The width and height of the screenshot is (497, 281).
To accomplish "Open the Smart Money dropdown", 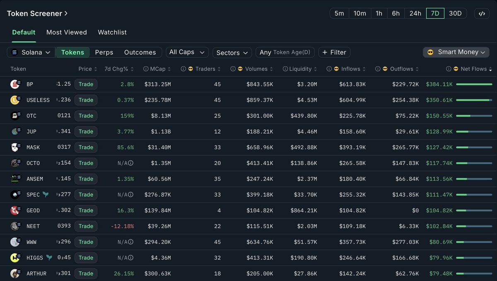I will pyautogui.click(x=456, y=52).
